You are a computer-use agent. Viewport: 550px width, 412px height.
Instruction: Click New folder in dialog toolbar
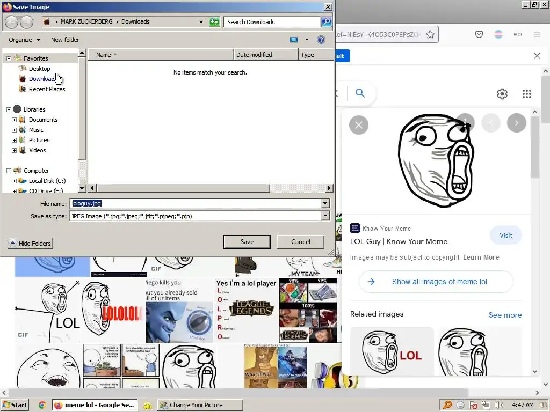point(65,40)
